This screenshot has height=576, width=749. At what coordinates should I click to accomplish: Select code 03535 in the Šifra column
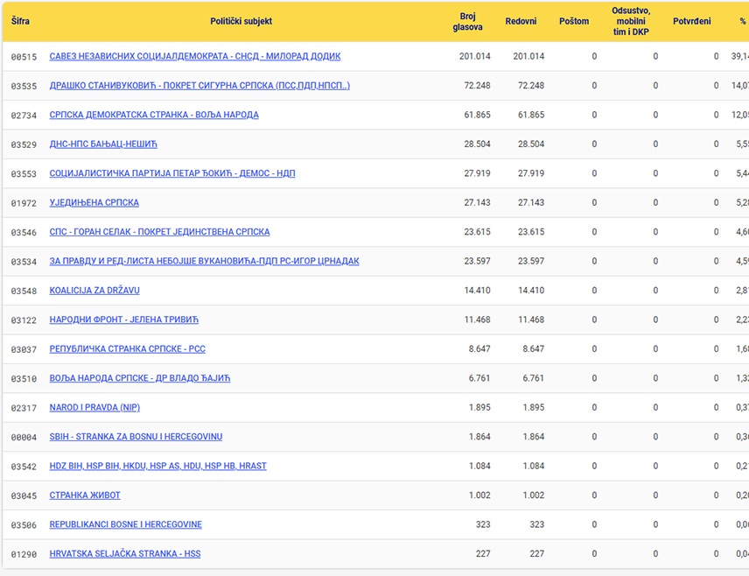click(x=24, y=86)
